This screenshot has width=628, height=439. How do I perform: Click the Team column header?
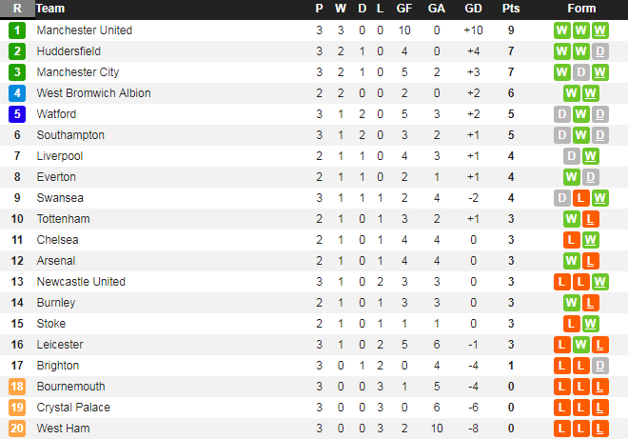click(x=50, y=9)
